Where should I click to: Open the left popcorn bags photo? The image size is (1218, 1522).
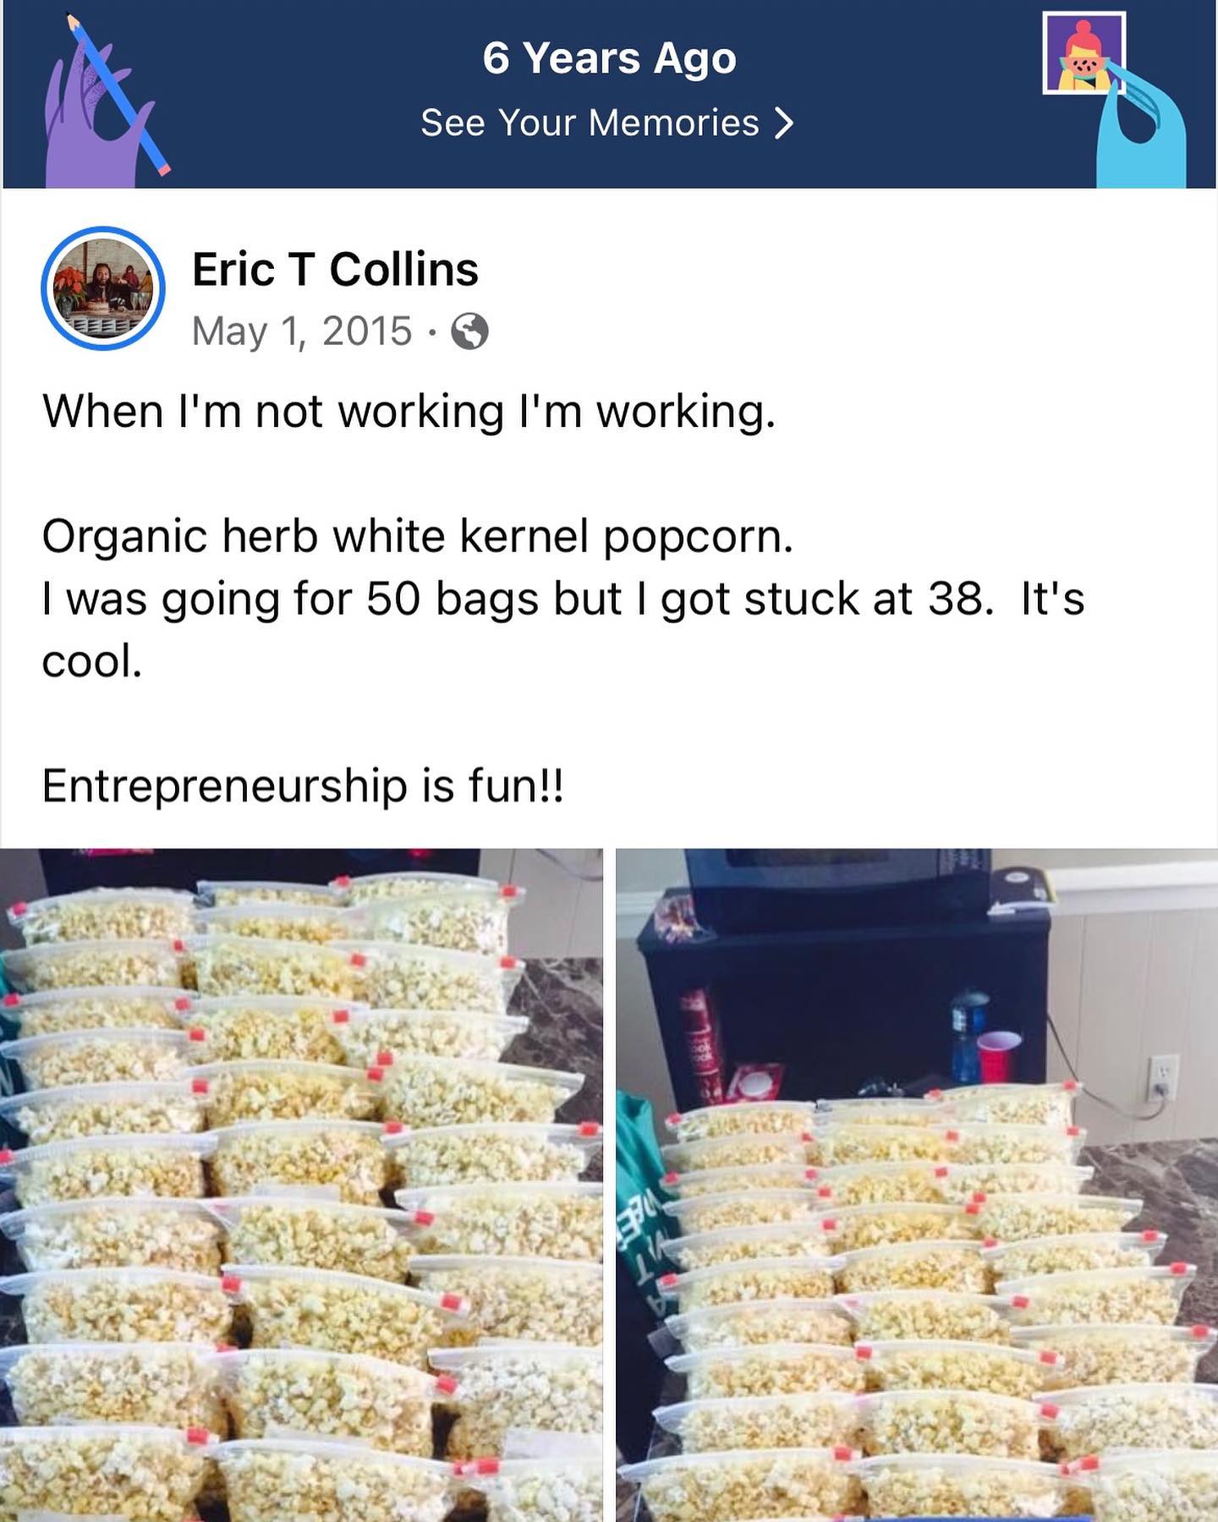tap(301, 1185)
